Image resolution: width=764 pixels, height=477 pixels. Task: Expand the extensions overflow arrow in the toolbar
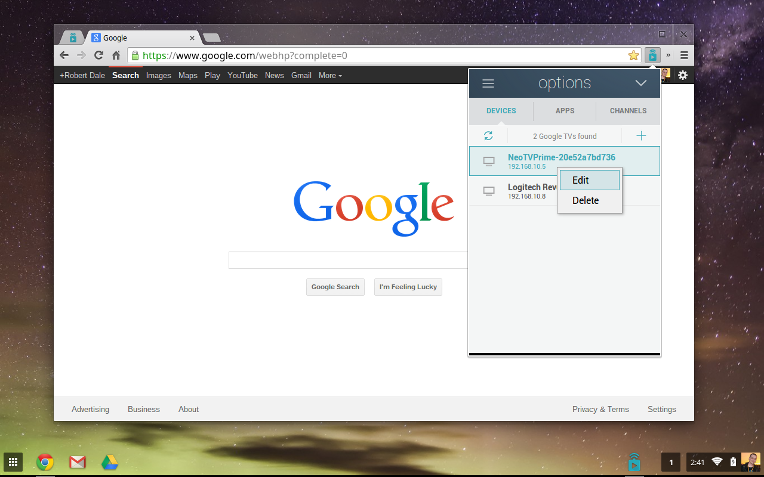[x=668, y=55]
